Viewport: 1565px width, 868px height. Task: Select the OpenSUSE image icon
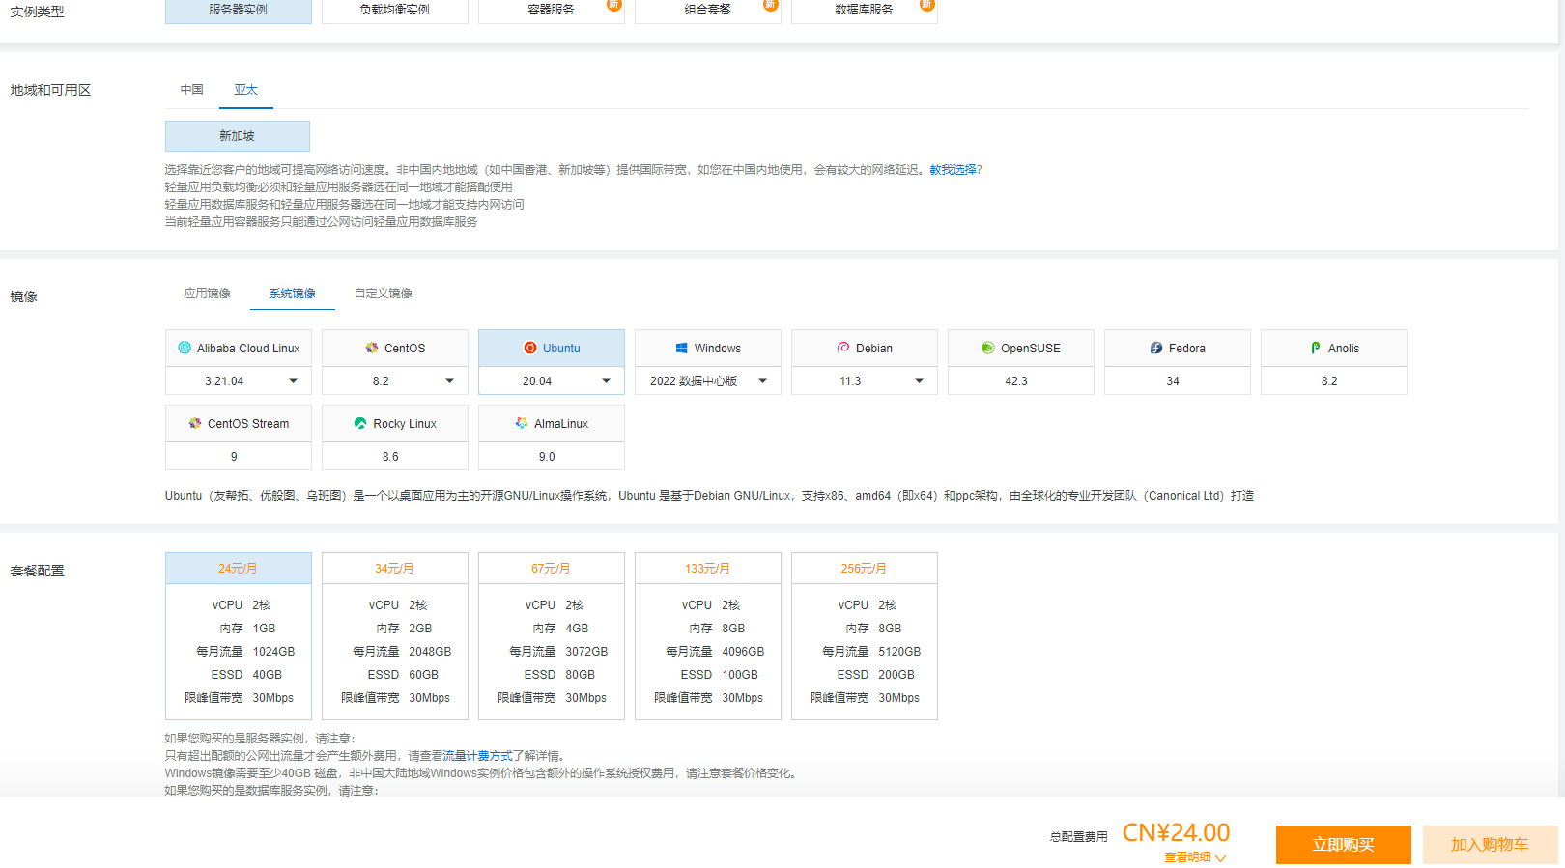(988, 348)
